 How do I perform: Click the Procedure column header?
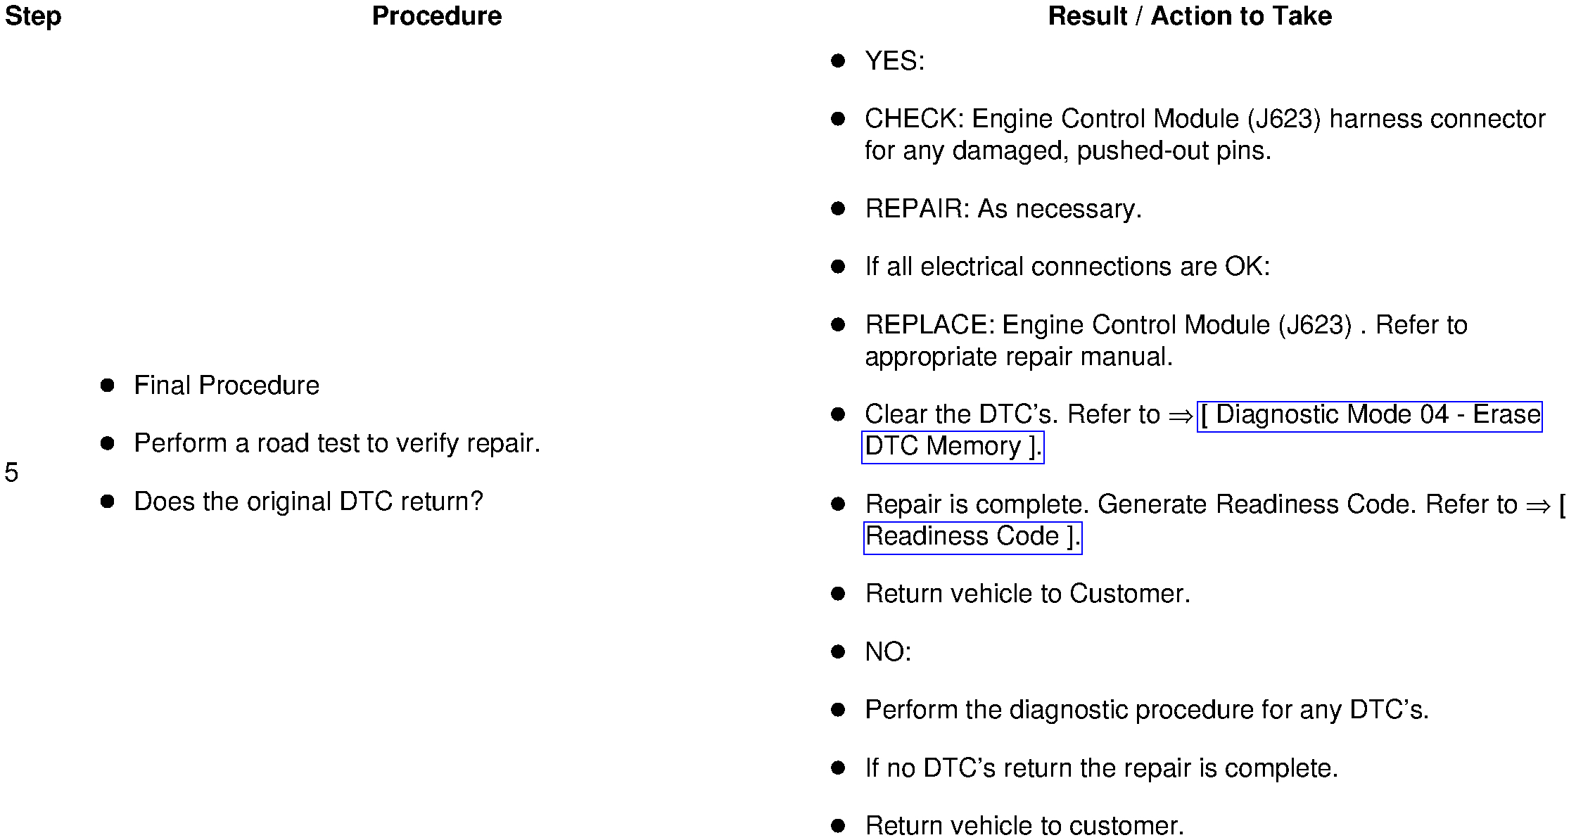(436, 16)
